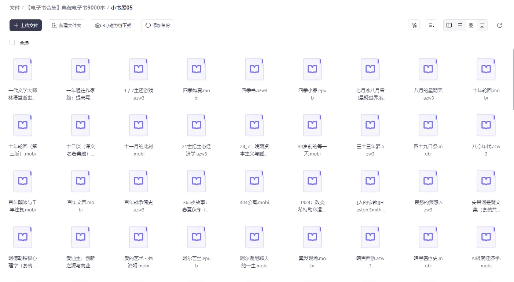The image size is (514, 282).
Task: Select 21世纪生态经济学.azw3 icon
Action: click(x=197, y=125)
